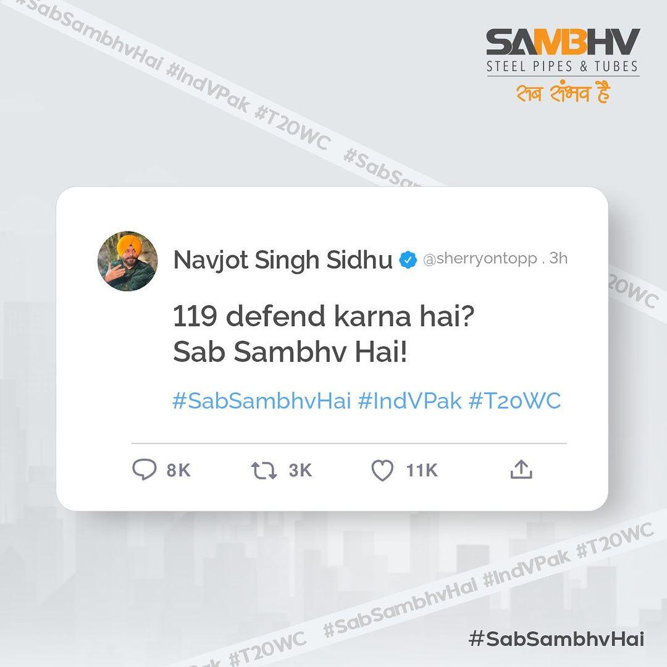The image size is (667, 667).
Task: Open the Navjot Singh Sidhu display name
Action: 282,259
